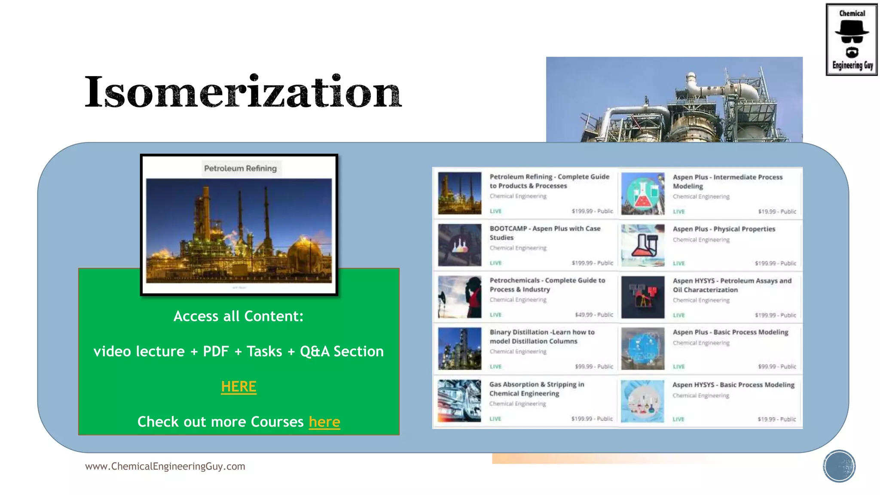Click the Binary Distillation course thumbnail
This screenshot has width=880, height=495.
459,348
